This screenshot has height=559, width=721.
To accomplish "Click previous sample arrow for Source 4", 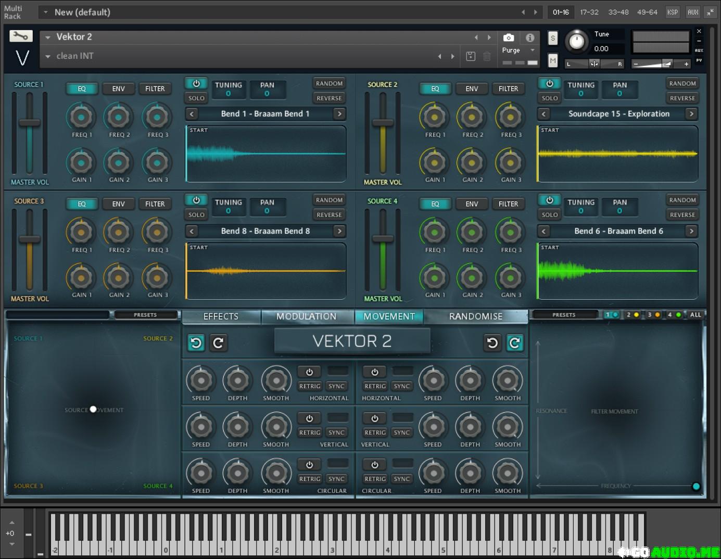I will [544, 231].
